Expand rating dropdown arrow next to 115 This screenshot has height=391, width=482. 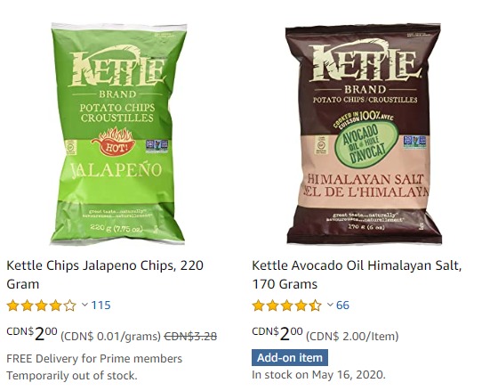84,305
